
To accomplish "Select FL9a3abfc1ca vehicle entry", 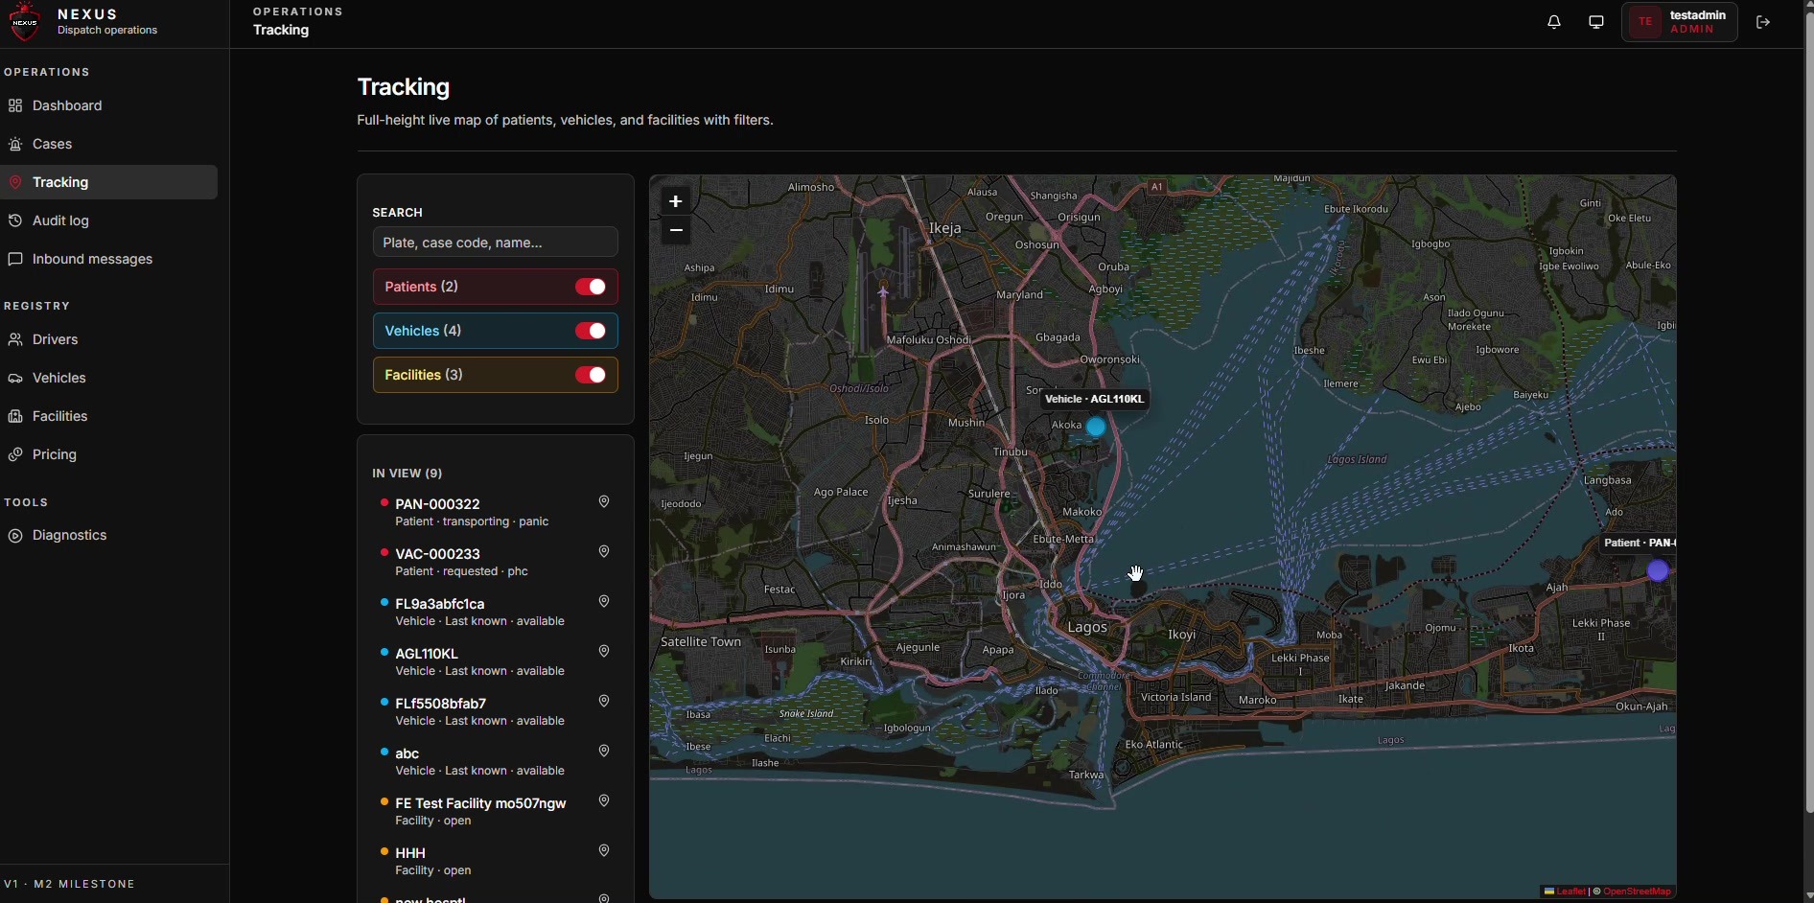I will [496, 613].
